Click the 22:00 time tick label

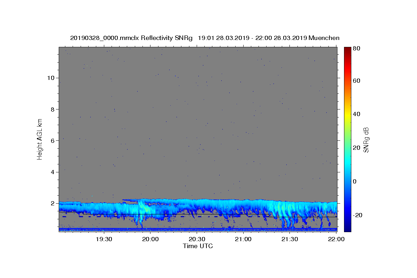click(x=336, y=239)
